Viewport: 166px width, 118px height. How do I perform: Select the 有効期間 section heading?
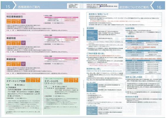tap(90, 28)
